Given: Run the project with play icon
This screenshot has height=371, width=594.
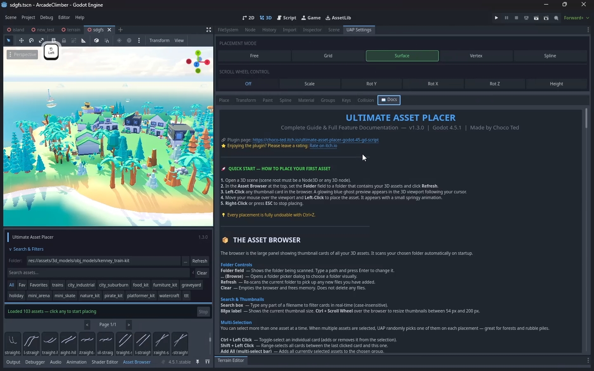Looking at the screenshot, I should pos(497,18).
